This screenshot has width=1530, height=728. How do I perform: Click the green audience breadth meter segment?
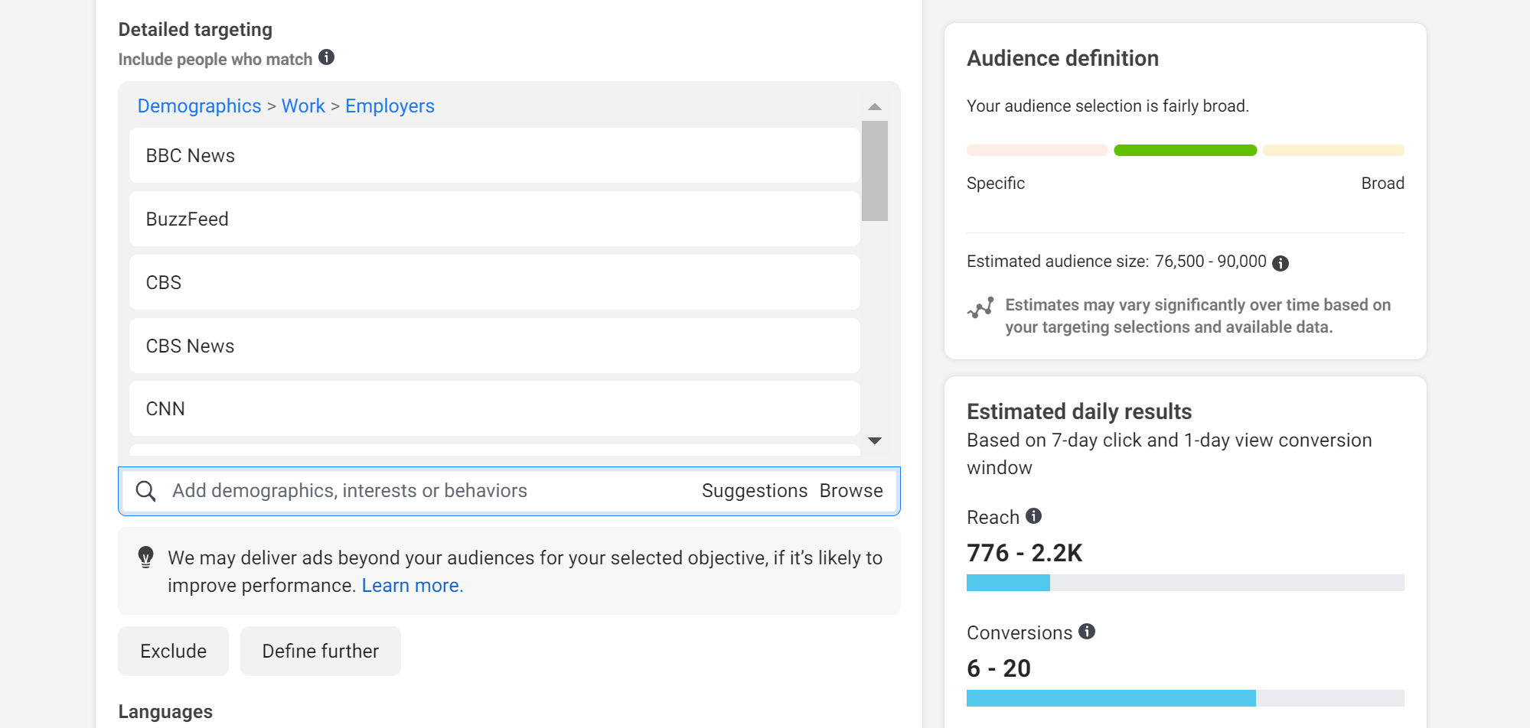pyautogui.click(x=1186, y=150)
